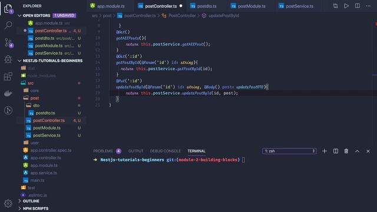Open the terminal selector dropdown 1: zsh
This screenshot has width=377, height=212.
tap(289, 151)
